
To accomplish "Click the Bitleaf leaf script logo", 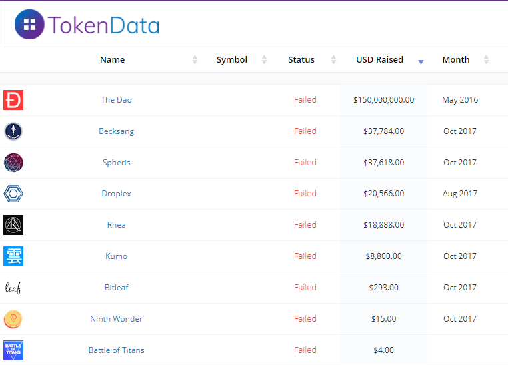I will pyautogui.click(x=13, y=288).
